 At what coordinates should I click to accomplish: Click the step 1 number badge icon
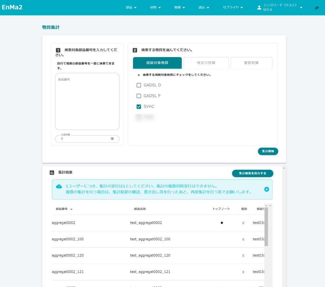pos(58,50)
